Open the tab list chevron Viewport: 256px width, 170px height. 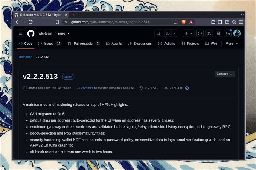tap(242, 15)
